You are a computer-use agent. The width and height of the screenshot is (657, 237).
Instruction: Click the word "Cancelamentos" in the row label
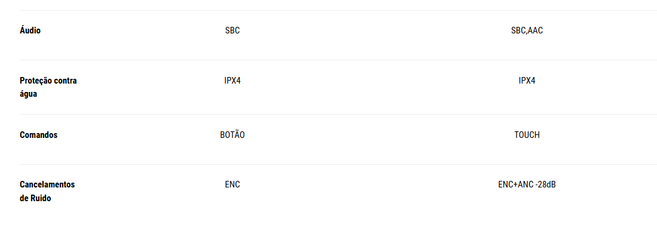[47, 184]
